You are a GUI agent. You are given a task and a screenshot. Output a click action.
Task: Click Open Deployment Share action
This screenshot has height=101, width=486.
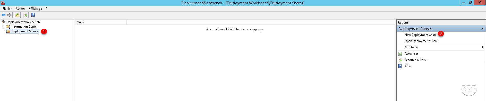[421, 41]
